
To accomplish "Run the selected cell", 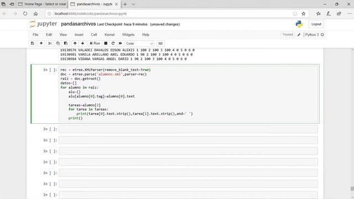I will [x=95, y=43].
